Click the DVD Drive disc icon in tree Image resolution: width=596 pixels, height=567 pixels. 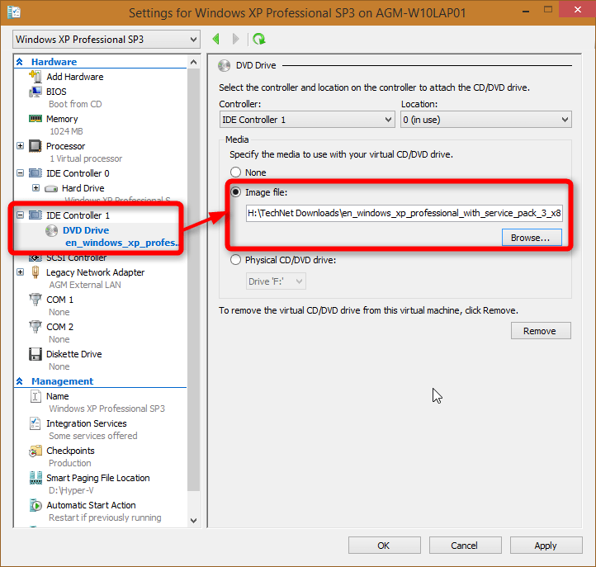(52, 230)
